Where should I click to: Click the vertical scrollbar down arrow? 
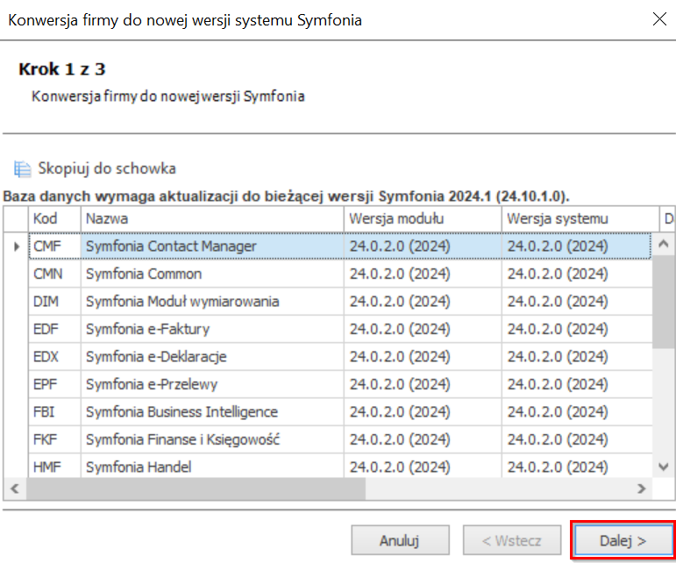click(x=664, y=466)
